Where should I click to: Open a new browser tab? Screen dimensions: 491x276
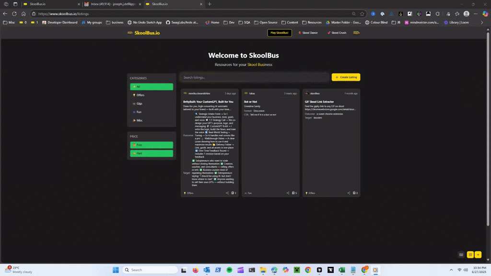210,4
